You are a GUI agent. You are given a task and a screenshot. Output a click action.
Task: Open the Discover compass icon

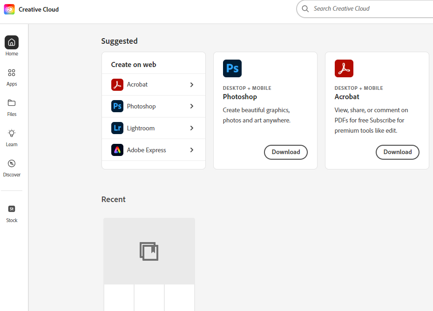click(x=12, y=163)
